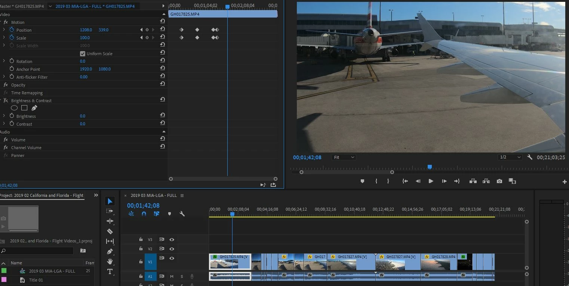Click the Brightness value field
569x286 pixels.
(x=83, y=116)
